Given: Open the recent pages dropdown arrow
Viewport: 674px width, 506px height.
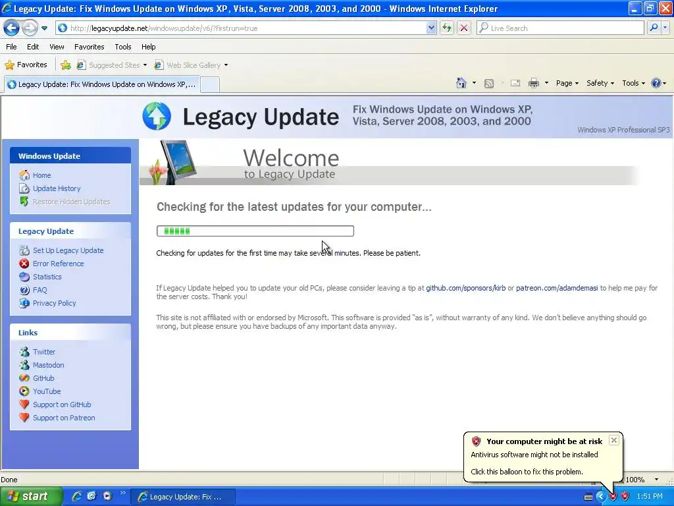Looking at the screenshot, I should coord(44,28).
